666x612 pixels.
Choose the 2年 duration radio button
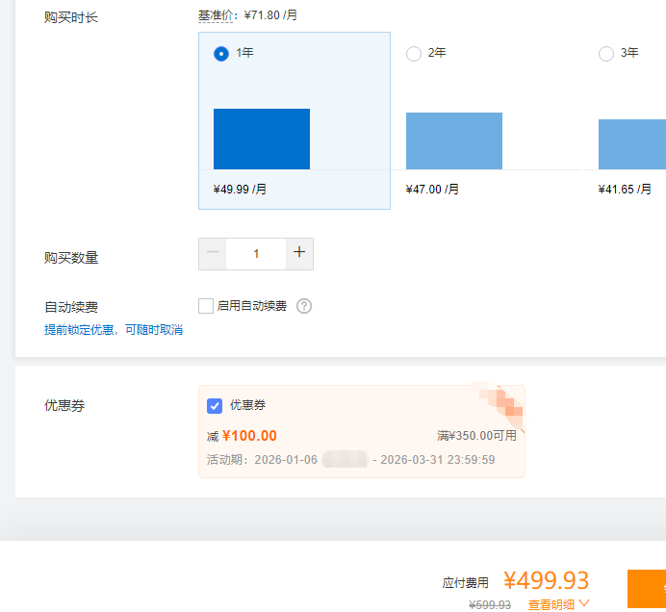414,54
